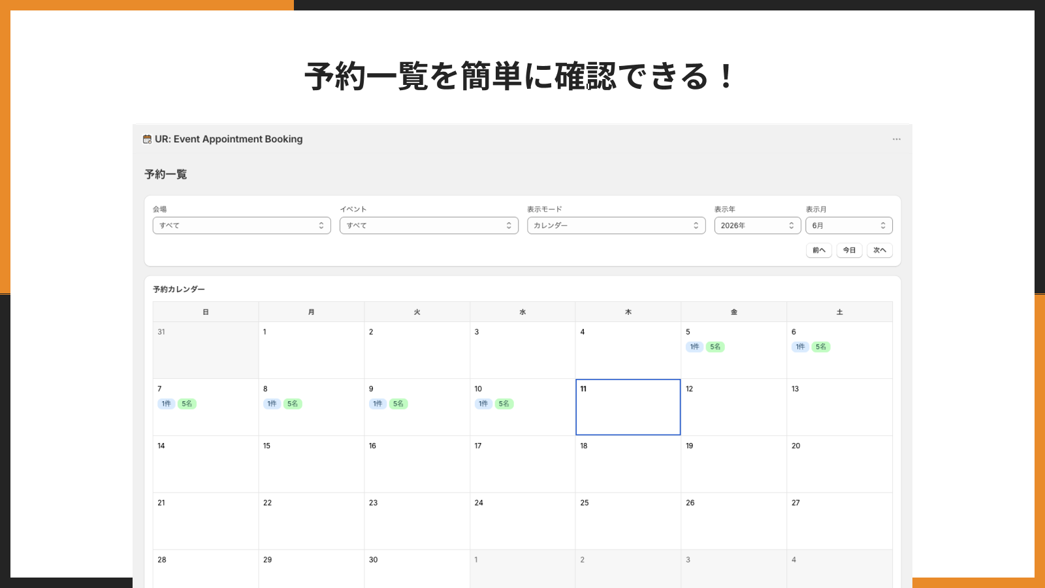
Task: Click the 5名 badge on June 7
Action: [187, 404]
